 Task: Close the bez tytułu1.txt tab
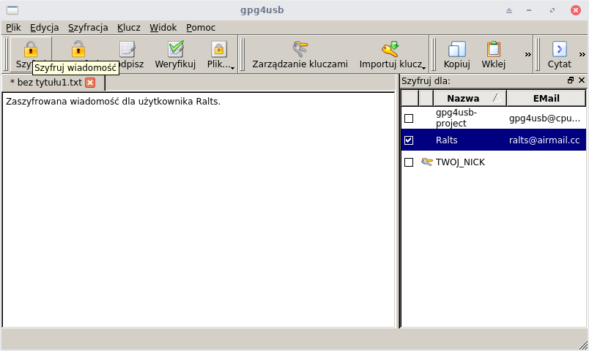point(90,83)
